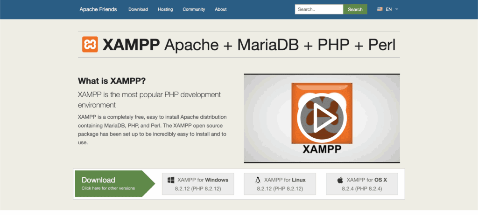Click the 'most popular PHP development environment' subtitle
Screen dimensions: 478x215
(x=149, y=100)
